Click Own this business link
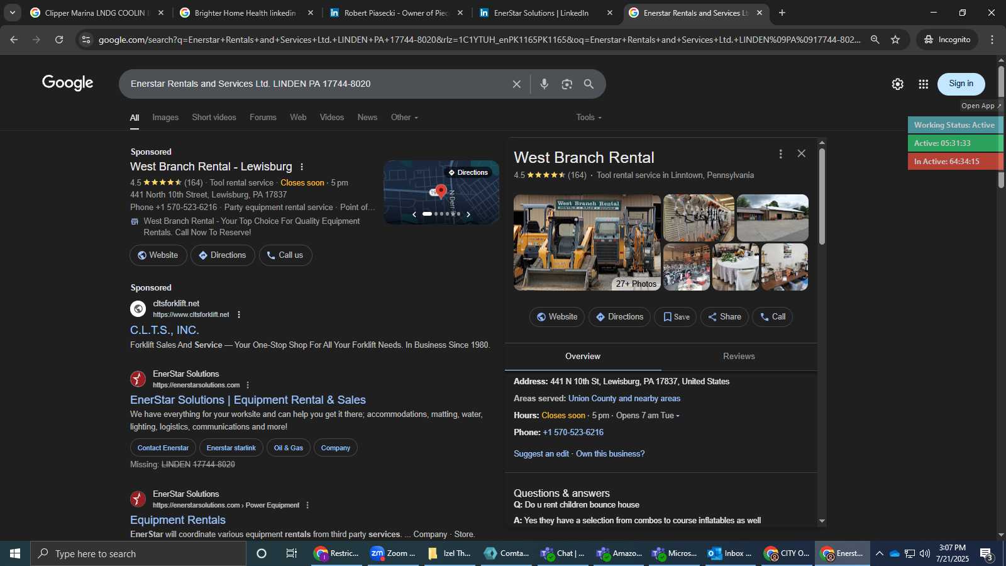Screen dimensions: 1006x566 [611, 454]
